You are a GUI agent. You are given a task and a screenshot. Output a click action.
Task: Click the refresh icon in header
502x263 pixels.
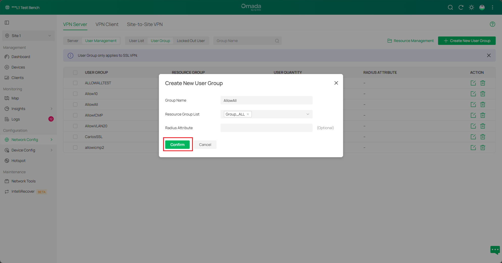(461, 8)
